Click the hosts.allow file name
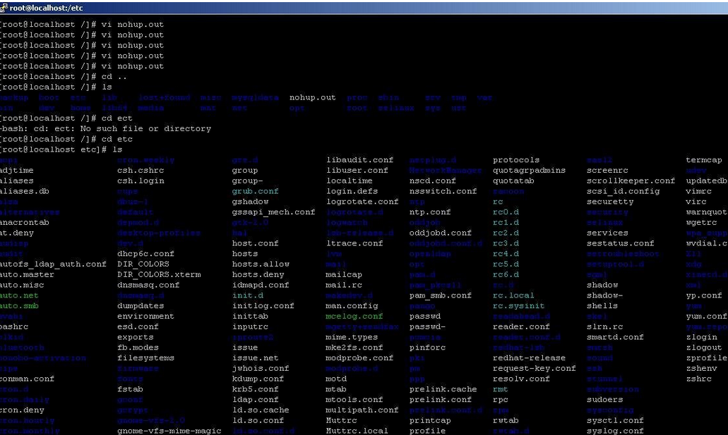This screenshot has height=435, width=728. 261,264
